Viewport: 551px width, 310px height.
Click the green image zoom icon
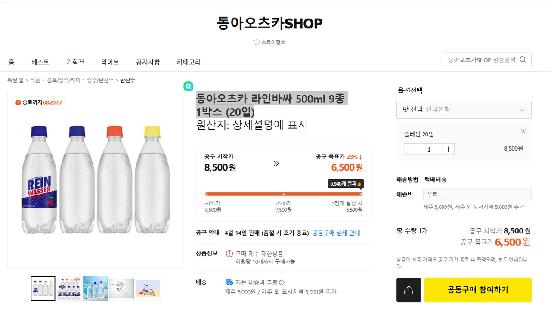click(x=188, y=86)
